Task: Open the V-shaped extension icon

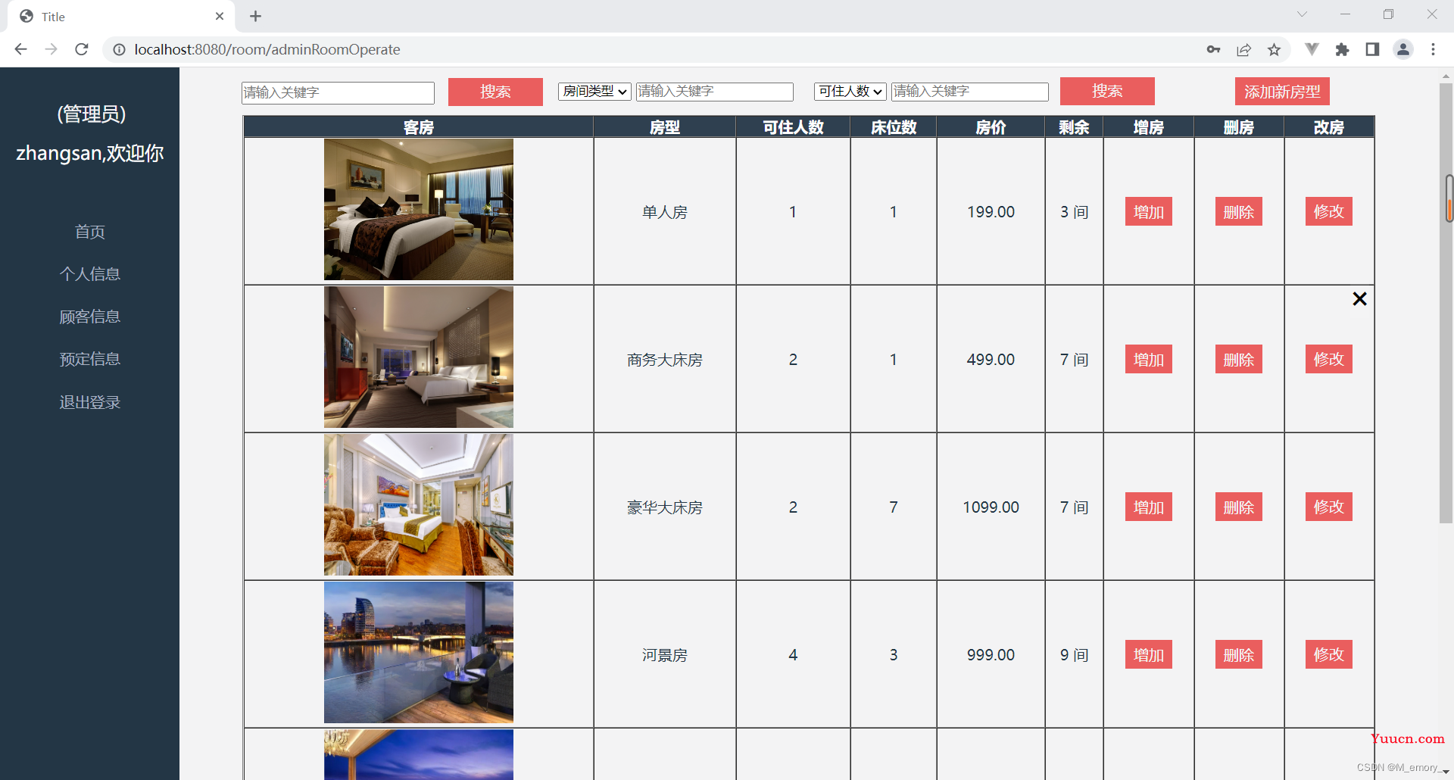Action: (1312, 49)
